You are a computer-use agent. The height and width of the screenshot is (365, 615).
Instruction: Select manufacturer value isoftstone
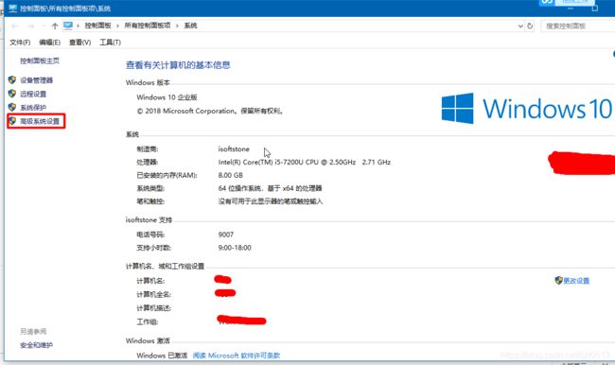pyautogui.click(x=234, y=149)
